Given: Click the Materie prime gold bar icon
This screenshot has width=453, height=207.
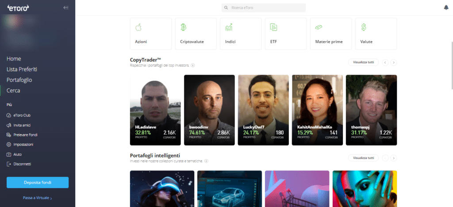Looking at the screenshot, I should click(319, 27).
